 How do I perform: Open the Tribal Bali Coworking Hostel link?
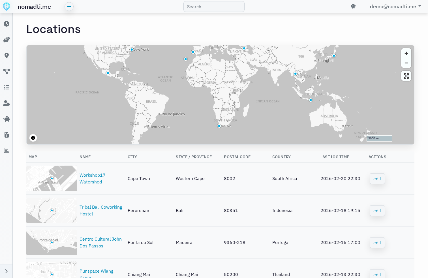point(101,210)
